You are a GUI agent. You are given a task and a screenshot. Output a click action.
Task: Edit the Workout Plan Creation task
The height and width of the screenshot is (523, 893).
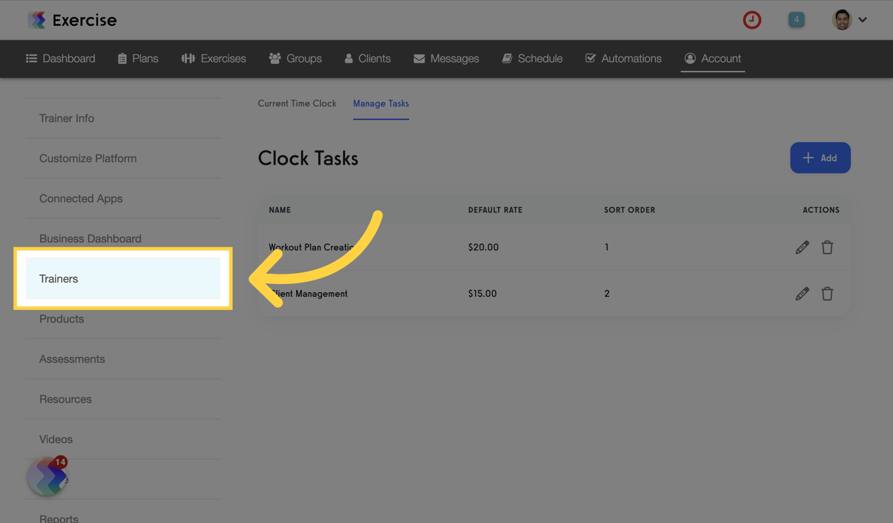[x=802, y=247]
